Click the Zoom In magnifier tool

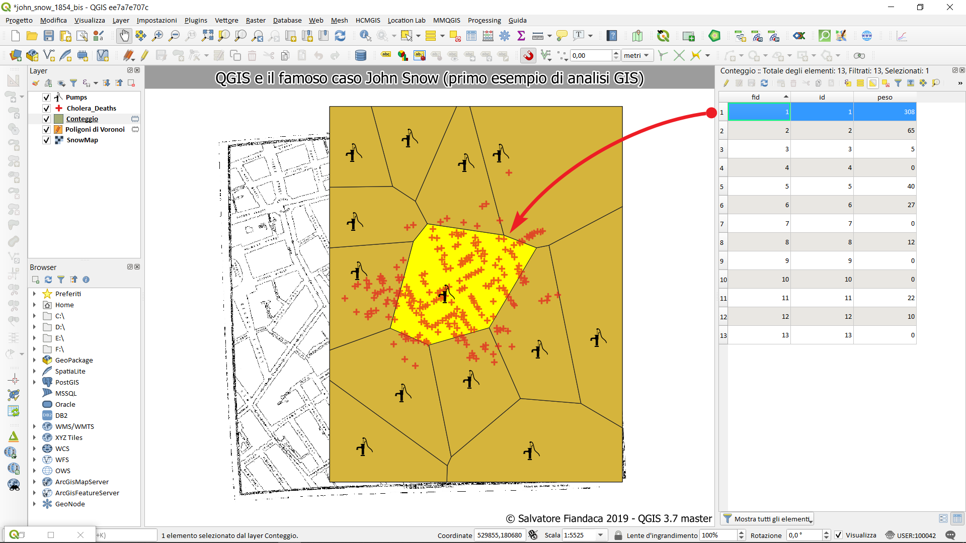(x=157, y=36)
